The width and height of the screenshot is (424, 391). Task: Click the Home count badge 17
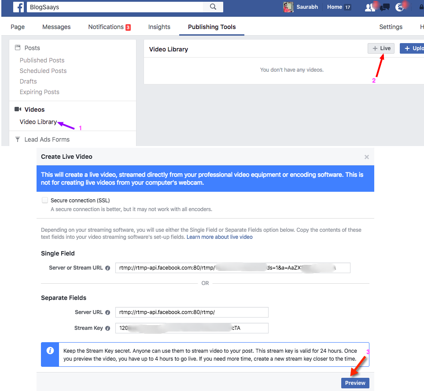(347, 7)
